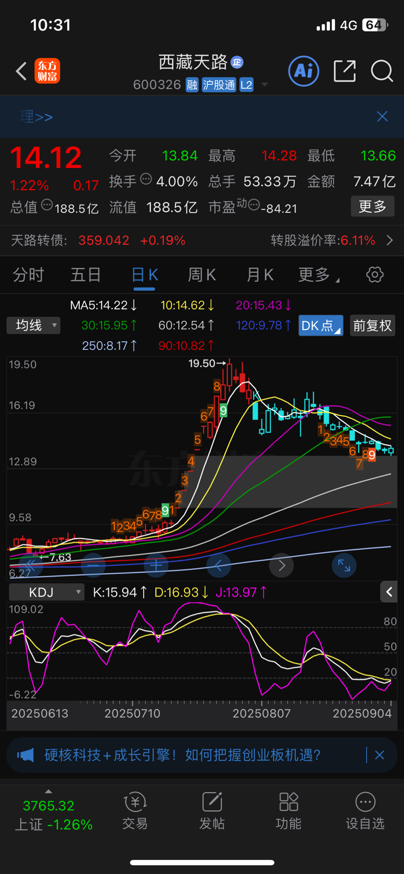Tap the 换手 info face icon
Screen dimensions: 404x874
[146, 179]
